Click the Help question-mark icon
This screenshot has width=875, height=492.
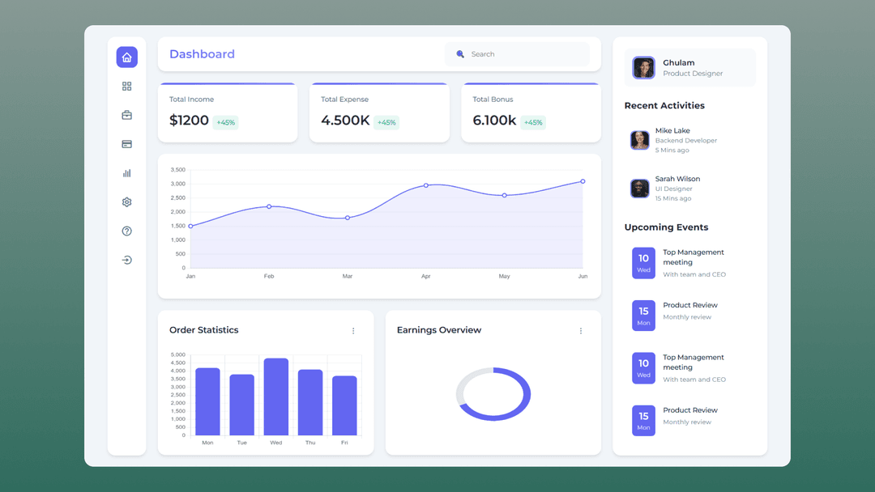tap(126, 231)
